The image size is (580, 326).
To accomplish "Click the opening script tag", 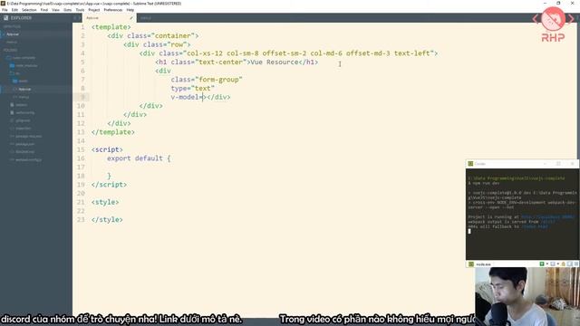I will click(x=107, y=149).
